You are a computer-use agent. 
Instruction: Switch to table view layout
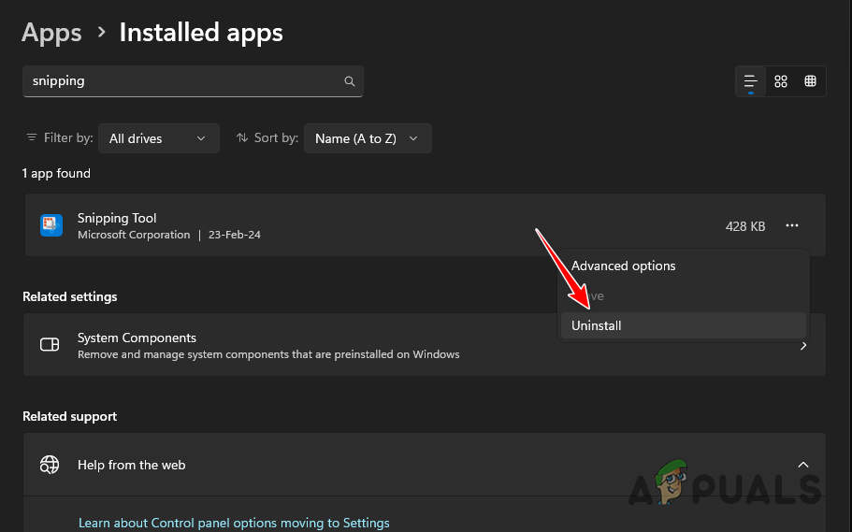coord(810,81)
